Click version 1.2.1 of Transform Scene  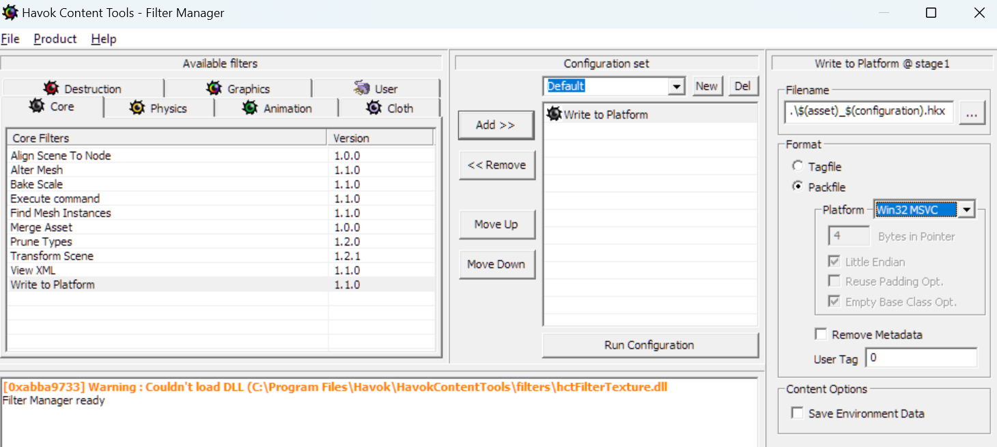pos(347,256)
